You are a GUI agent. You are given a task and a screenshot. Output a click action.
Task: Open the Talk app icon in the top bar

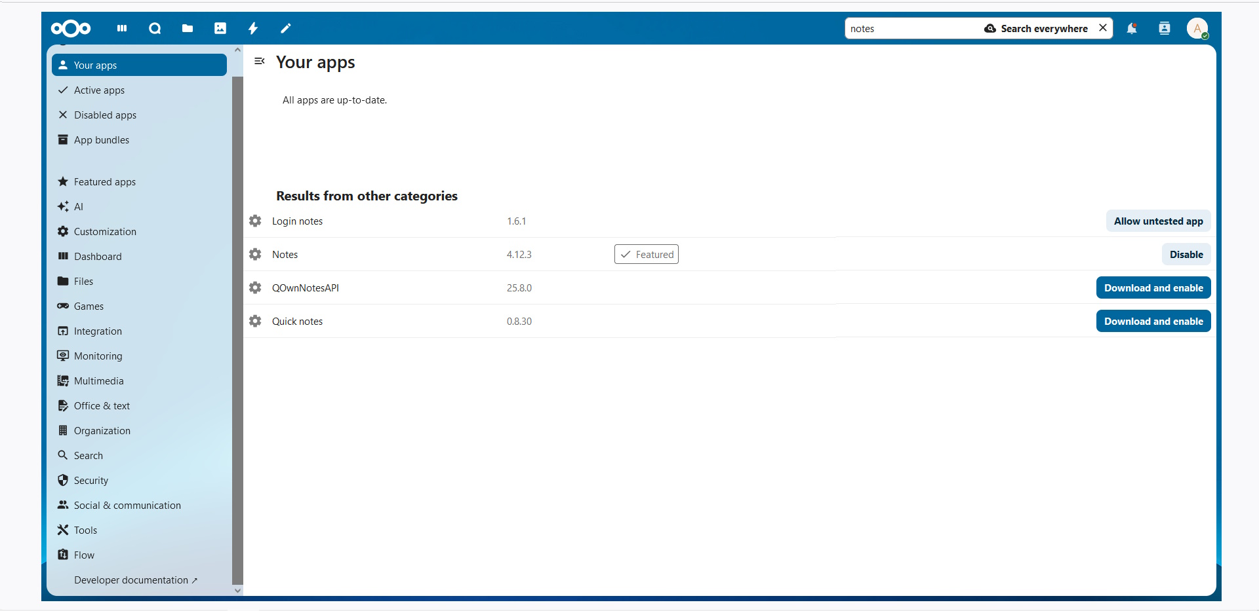click(x=155, y=28)
